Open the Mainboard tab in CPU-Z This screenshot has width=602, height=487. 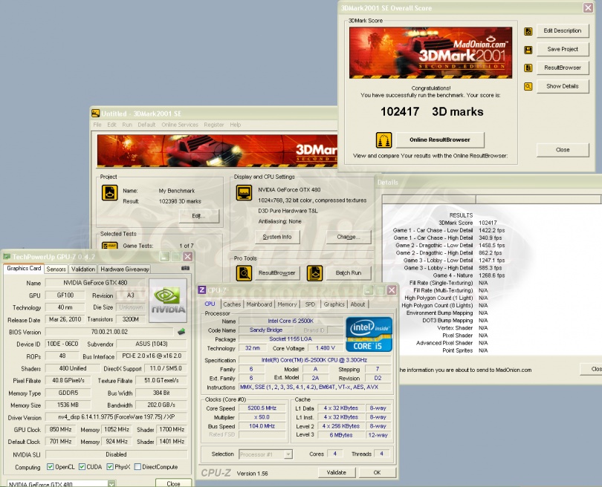pyautogui.click(x=259, y=304)
